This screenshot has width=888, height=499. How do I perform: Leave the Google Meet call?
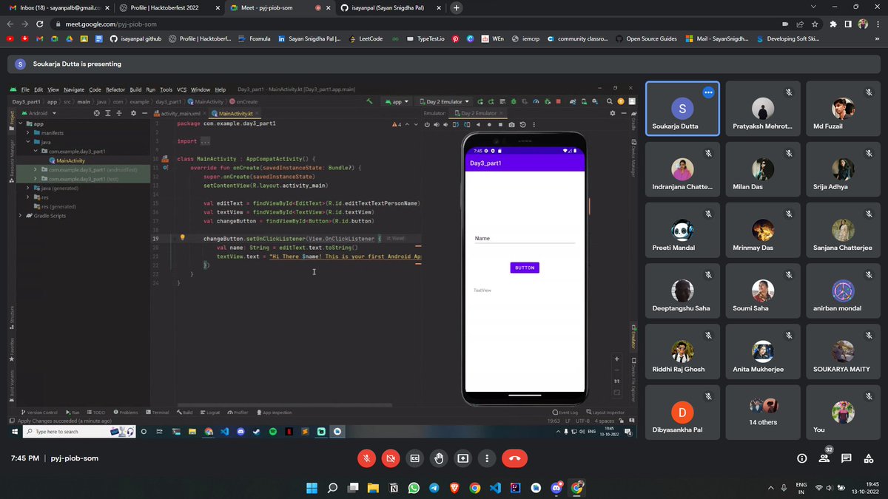(513, 458)
